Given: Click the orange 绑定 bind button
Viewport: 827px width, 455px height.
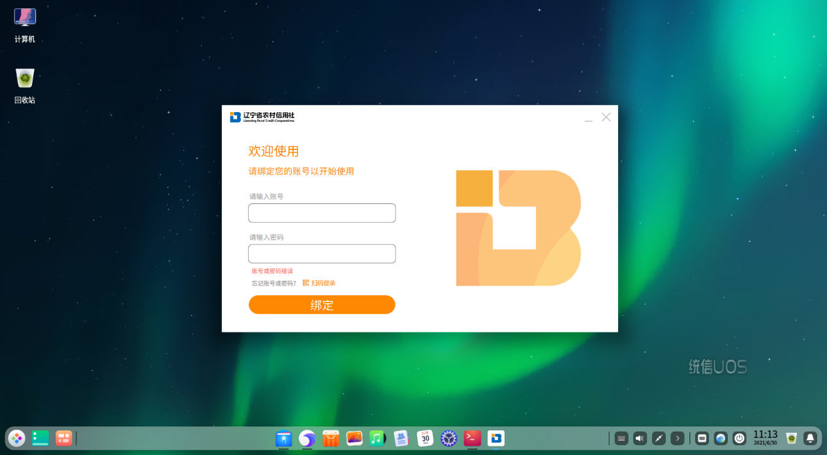Looking at the screenshot, I should click(322, 305).
